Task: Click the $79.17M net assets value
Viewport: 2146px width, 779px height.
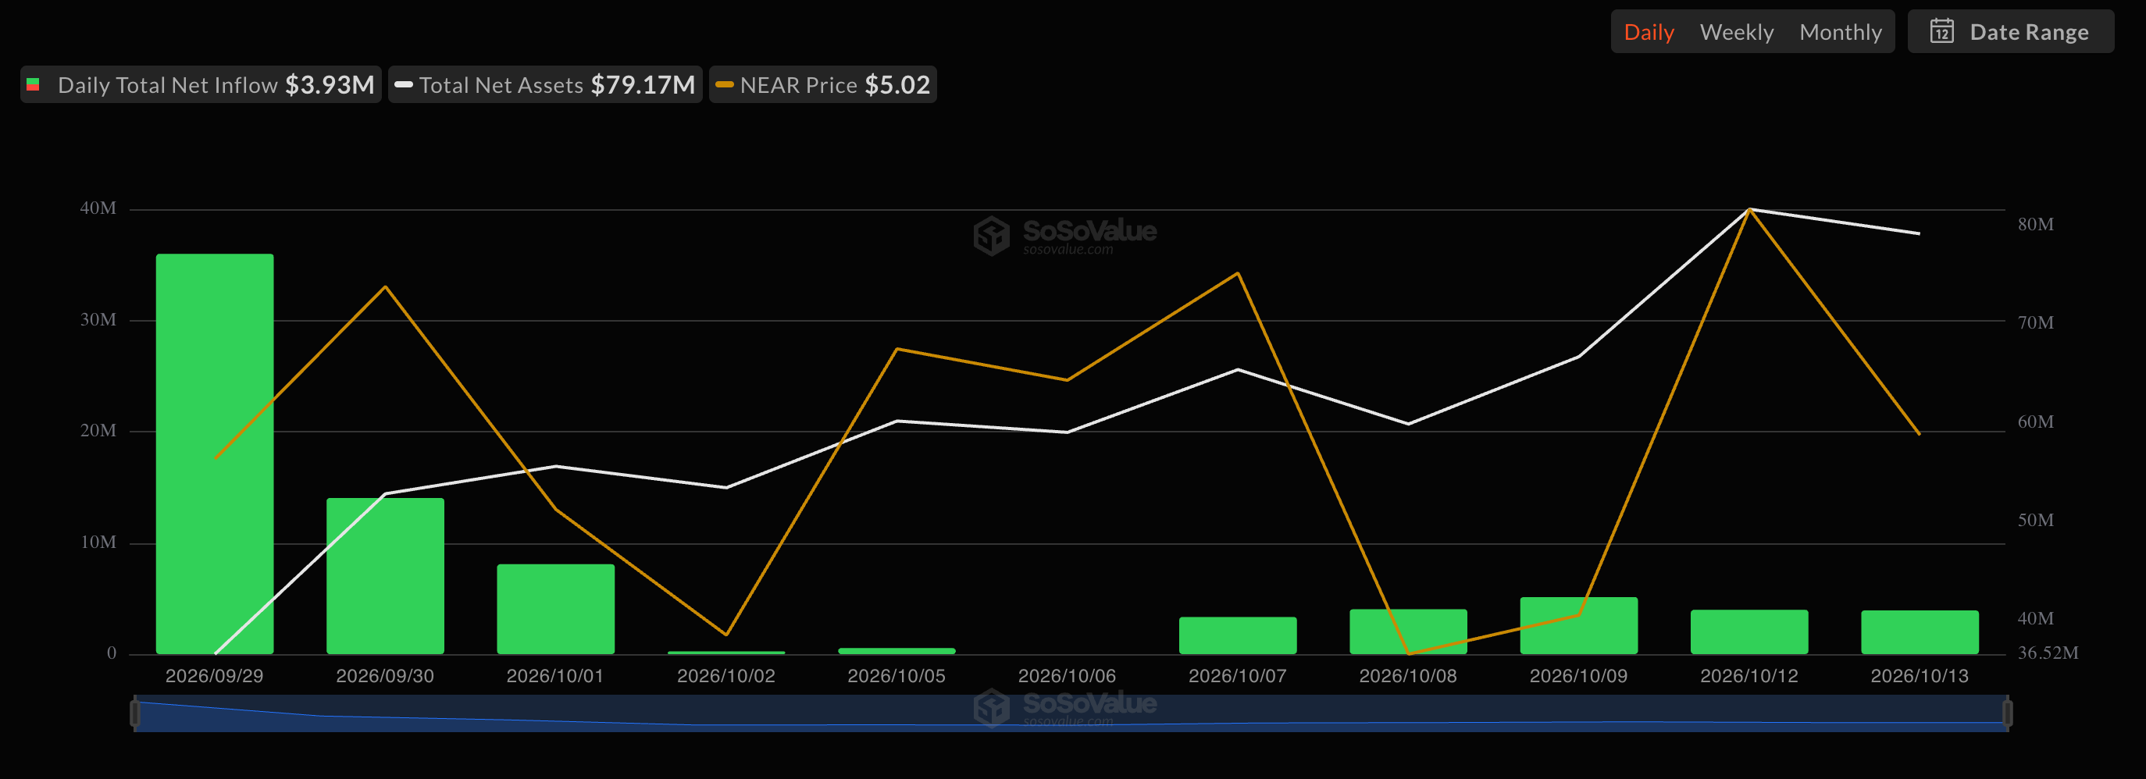Action: pos(642,84)
